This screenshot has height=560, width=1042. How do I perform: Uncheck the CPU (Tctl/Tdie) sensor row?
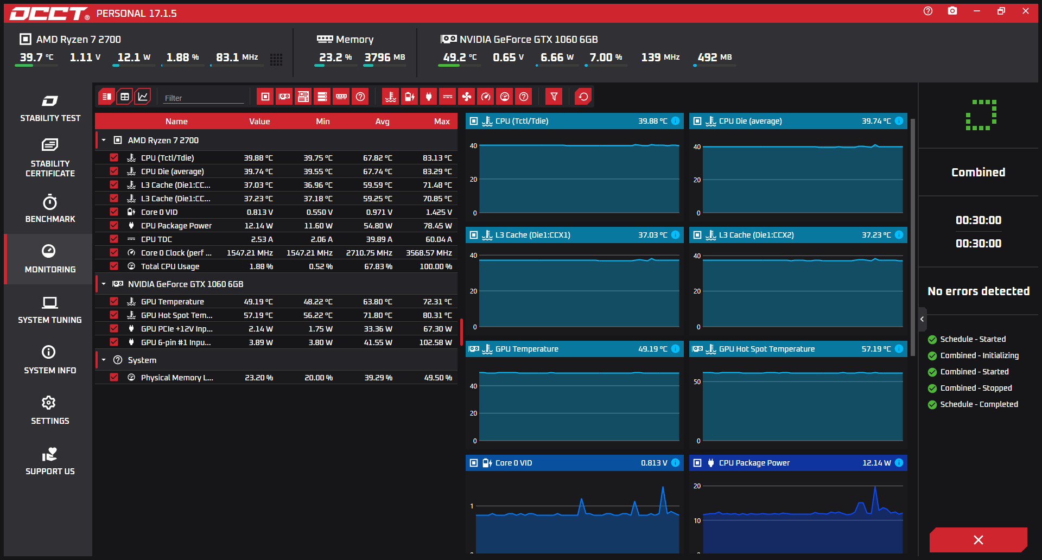pyautogui.click(x=114, y=157)
